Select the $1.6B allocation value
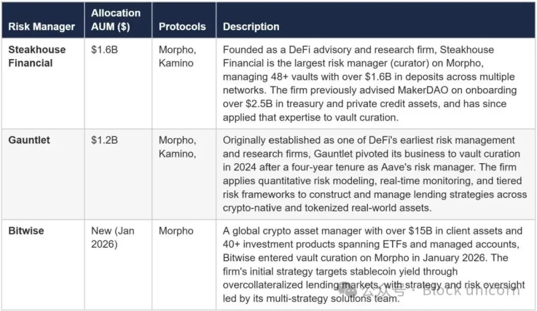Image resolution: width=537 pixels, height=311 pixels. coord(104,50)
